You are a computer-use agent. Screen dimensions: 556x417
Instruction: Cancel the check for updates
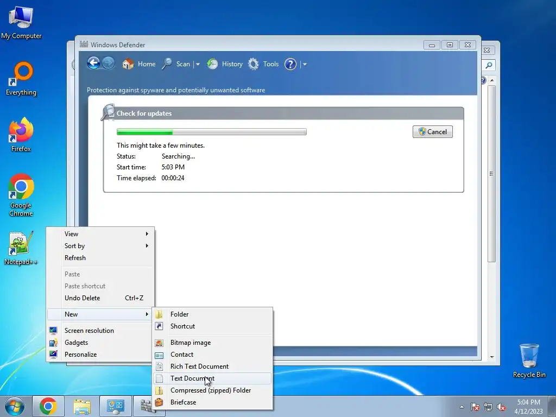coord(433,132)
